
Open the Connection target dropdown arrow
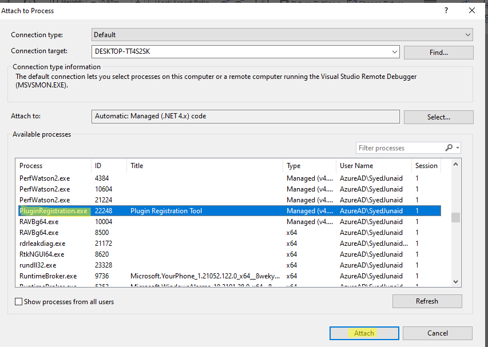(x=394, y=52)
